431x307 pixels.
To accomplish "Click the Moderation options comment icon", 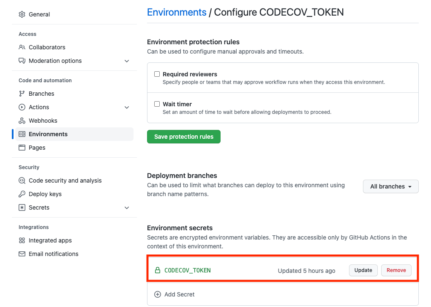I will click(x=22, y=61).
